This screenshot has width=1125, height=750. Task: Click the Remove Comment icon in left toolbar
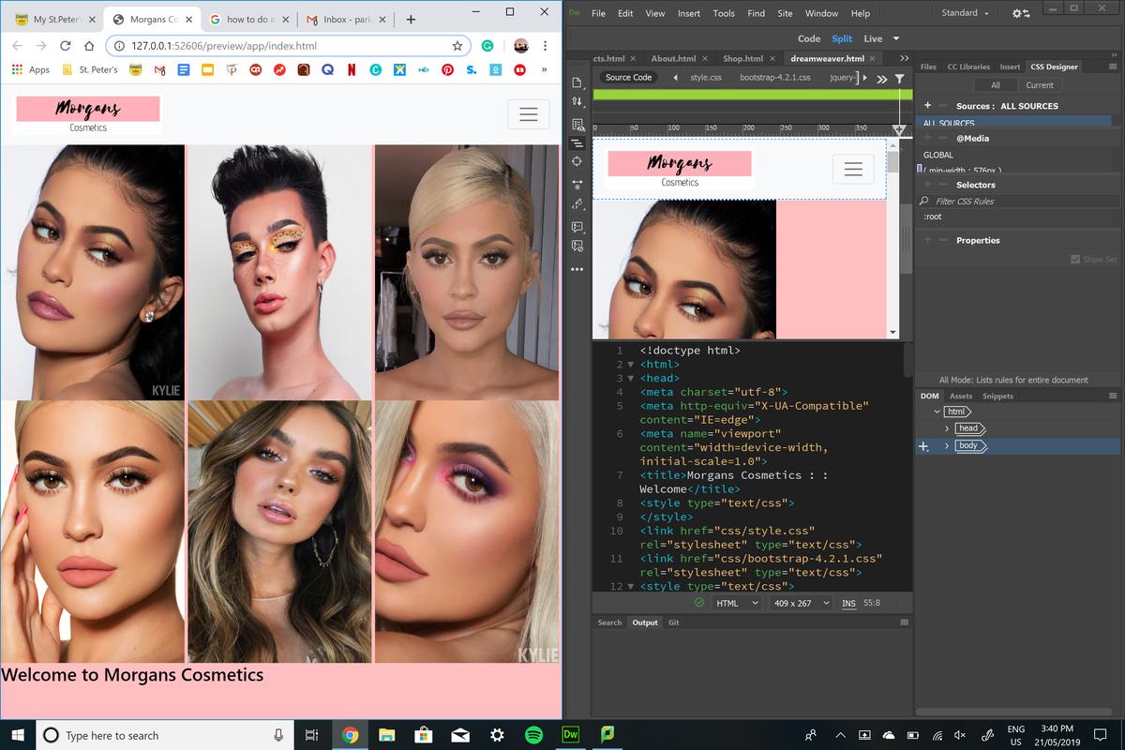pos(577,246)
